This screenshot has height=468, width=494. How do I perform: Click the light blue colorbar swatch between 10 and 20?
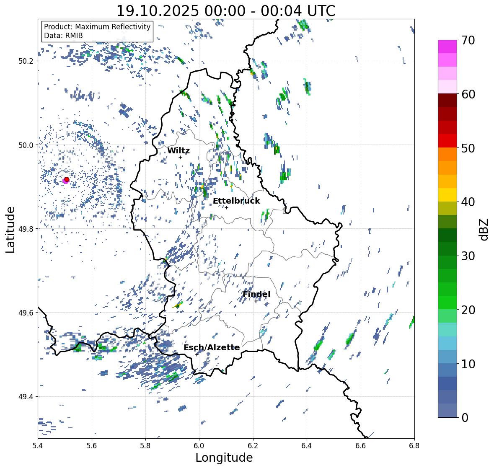447,343
